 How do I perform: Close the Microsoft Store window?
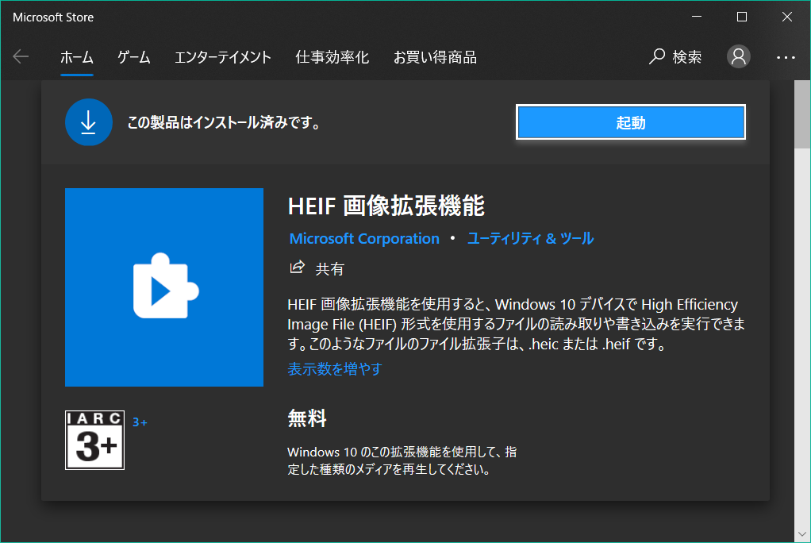click(x=786, y=17)
